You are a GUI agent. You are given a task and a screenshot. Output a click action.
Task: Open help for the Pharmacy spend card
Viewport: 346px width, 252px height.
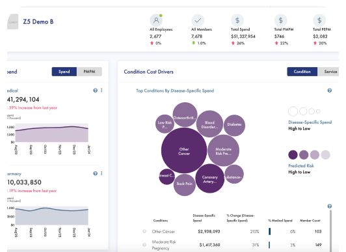coord(96,173)
